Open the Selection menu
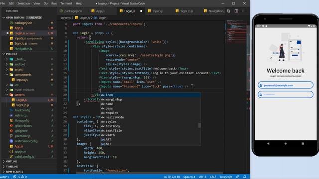This screenshot has height=179, width=319. (23, 3)
